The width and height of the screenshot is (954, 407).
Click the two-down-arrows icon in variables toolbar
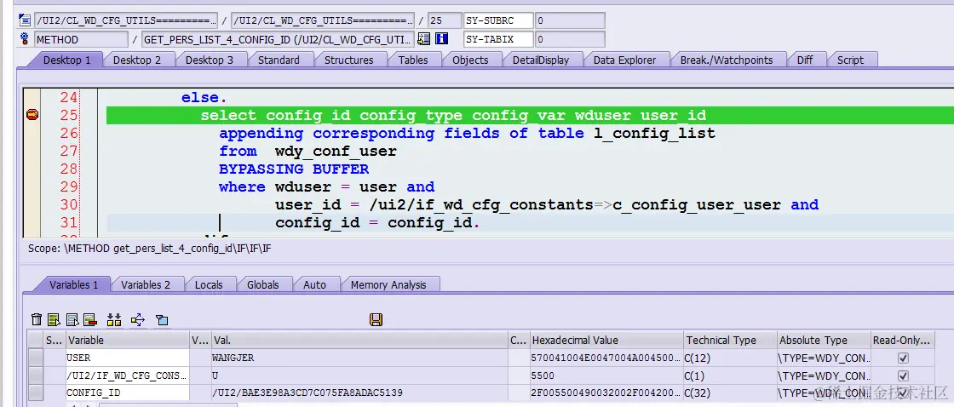114,319
